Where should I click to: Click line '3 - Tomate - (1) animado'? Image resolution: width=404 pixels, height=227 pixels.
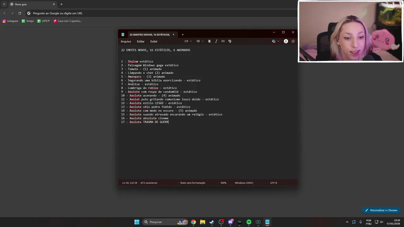click(x=141, y=69)
